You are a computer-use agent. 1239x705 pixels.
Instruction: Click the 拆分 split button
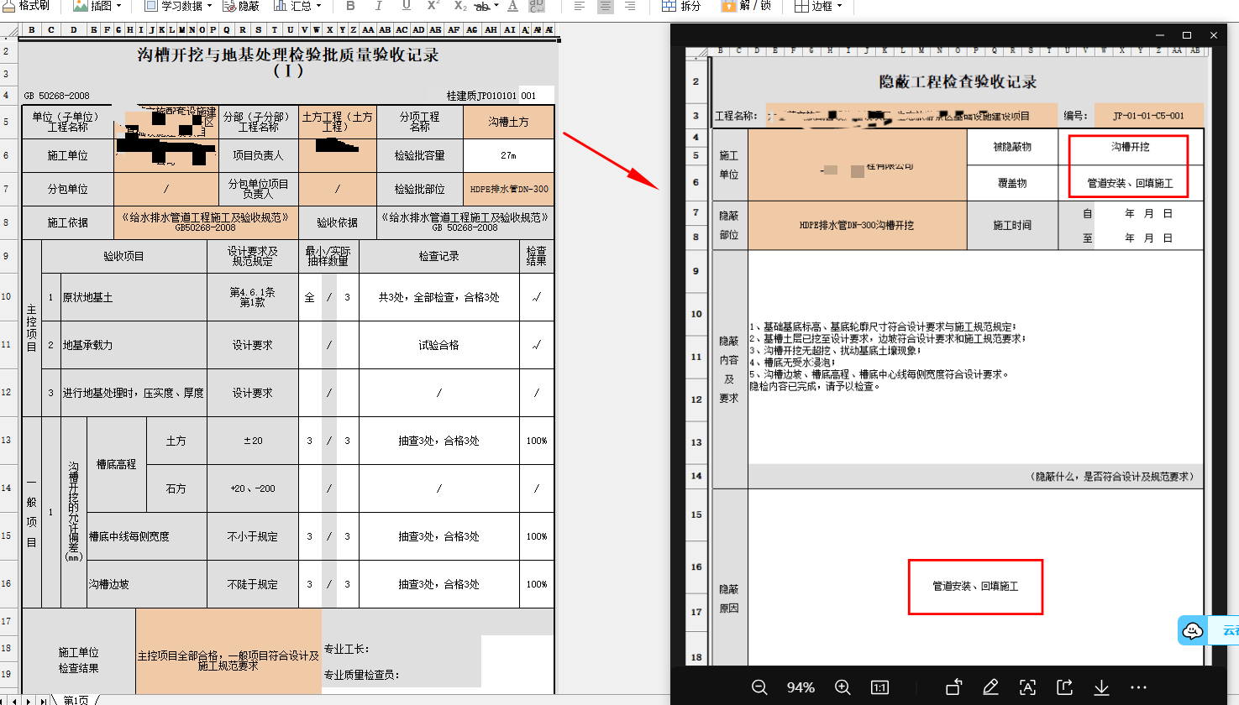[x=681, y=6]
